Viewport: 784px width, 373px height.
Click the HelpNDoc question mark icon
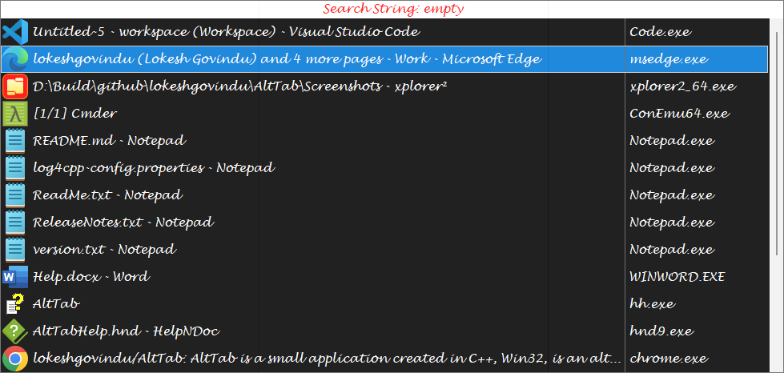[x=15, y=331]
